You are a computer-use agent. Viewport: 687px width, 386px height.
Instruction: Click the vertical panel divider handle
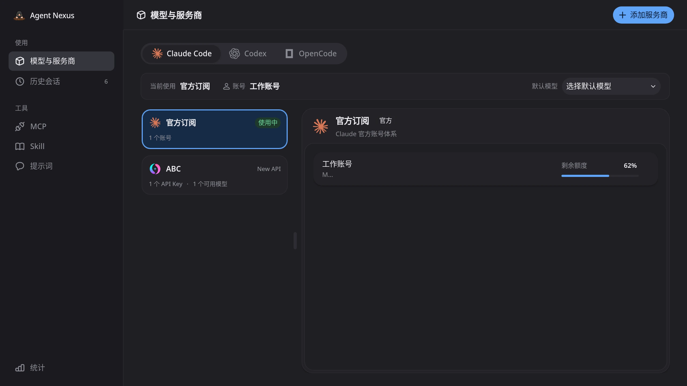295,241
